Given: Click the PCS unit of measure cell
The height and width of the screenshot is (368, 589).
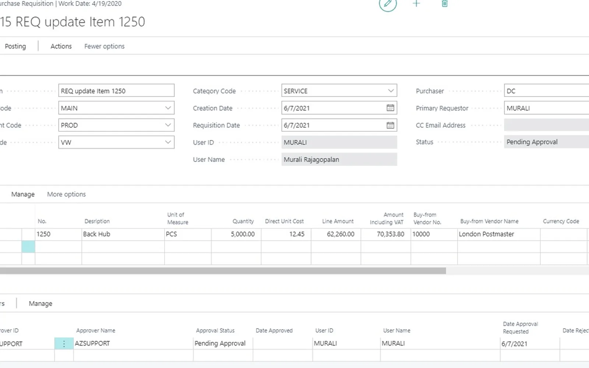Looking at the screenshot, I should coord(188,234).
